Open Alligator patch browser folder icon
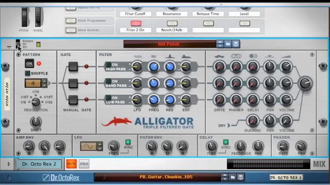This screenshot has width=330, height=185. tap(228, 44)
